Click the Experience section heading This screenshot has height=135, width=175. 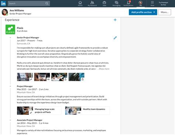coord(12,20)
